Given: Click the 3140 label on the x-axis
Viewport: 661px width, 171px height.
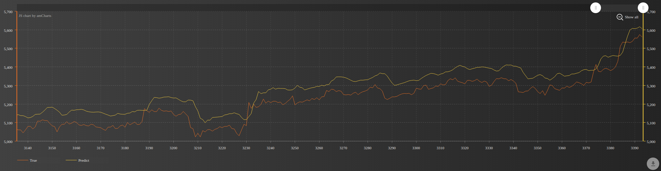Looking at the screenshot, I should (x=27, y=148).
